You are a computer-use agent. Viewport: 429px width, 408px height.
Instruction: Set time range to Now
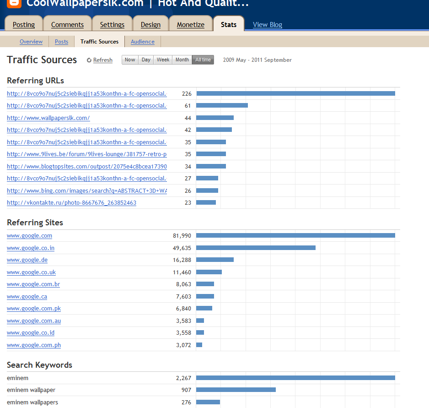130,60
